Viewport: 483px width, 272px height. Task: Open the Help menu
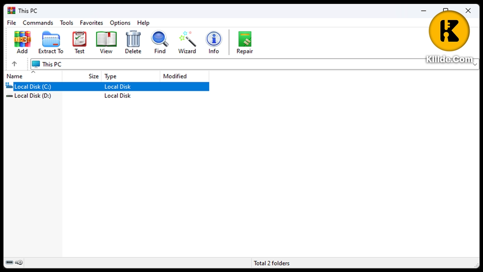(x=143, y=23)
